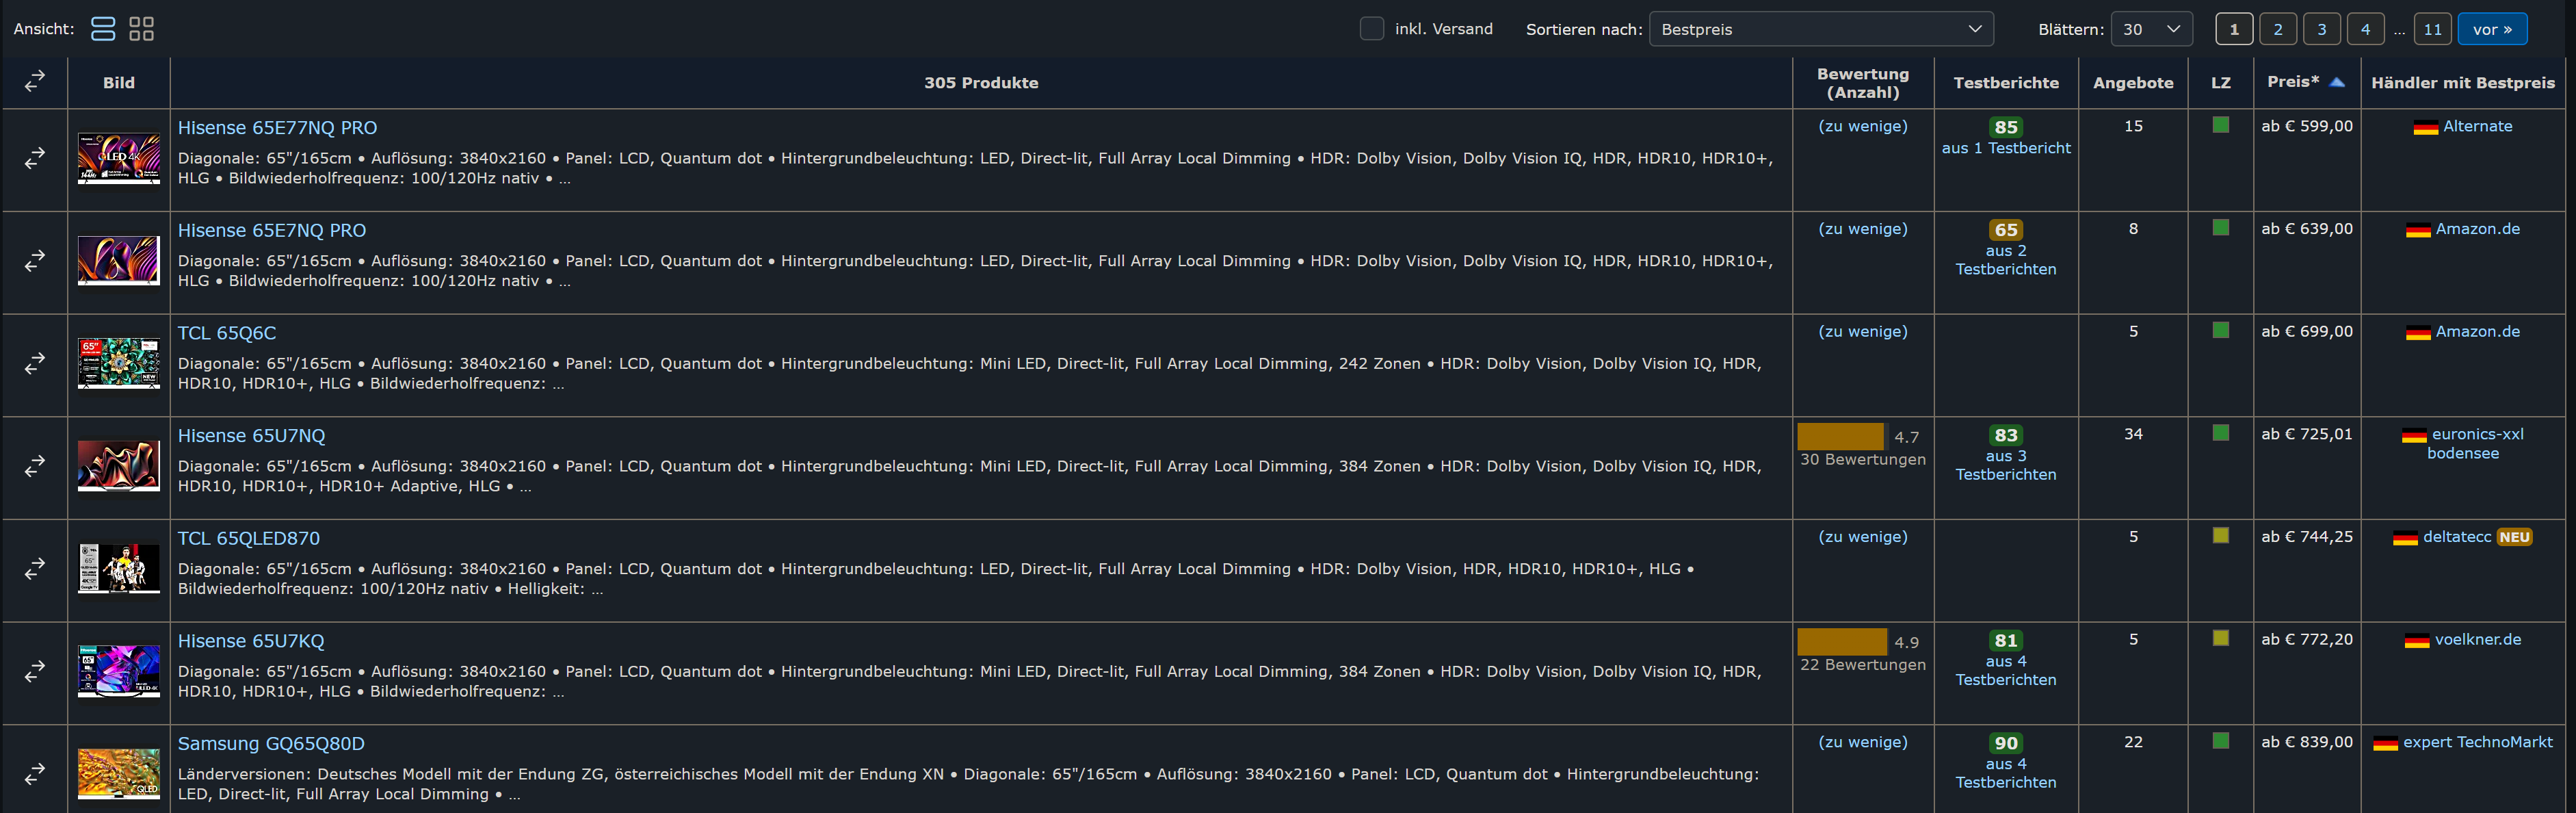Switch to list view layout icon
Screen dimensions: 2576x813
pos(103,29)
